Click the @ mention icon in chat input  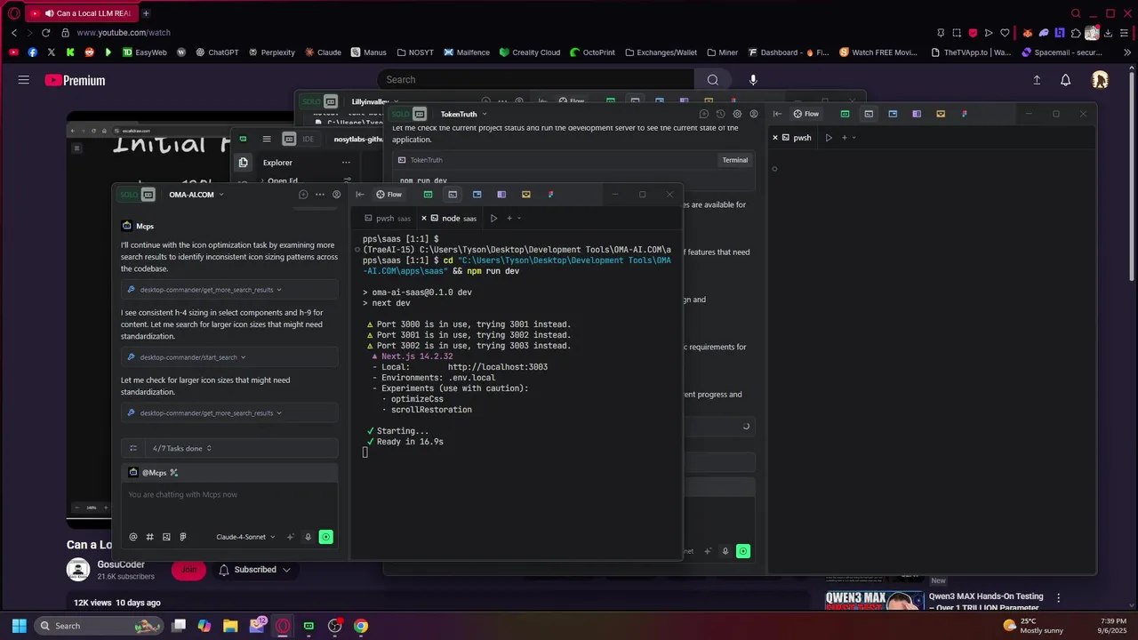133,537
